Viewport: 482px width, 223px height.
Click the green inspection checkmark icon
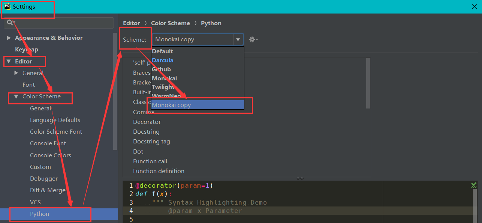[474, 185]
